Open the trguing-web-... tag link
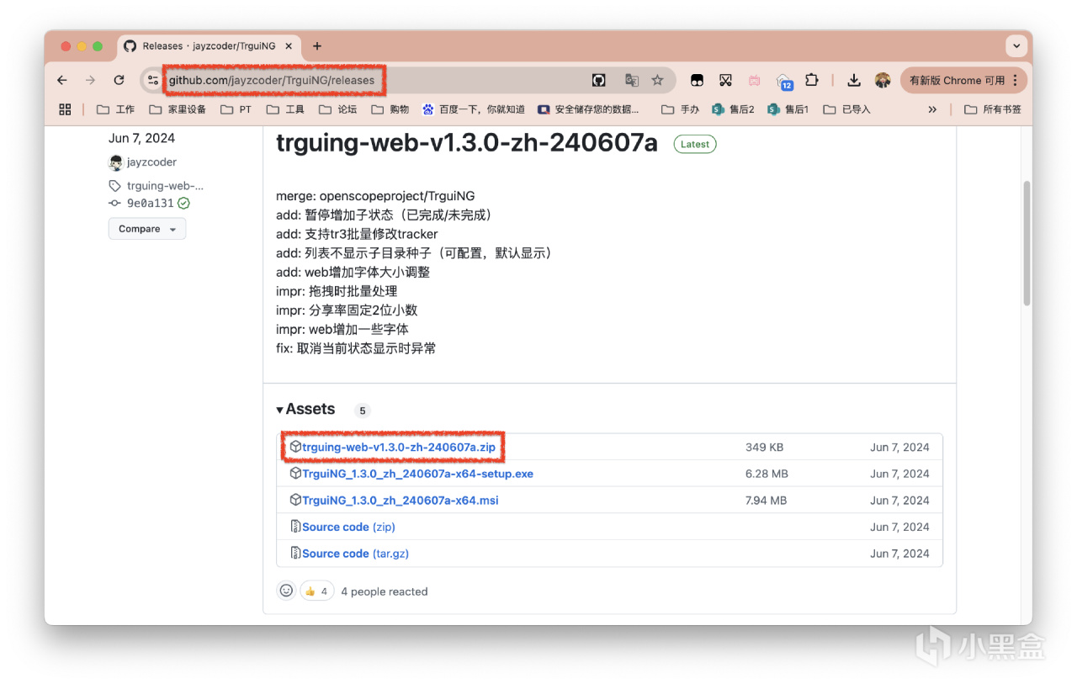1077x684 pixels. [x=165, y=185]
